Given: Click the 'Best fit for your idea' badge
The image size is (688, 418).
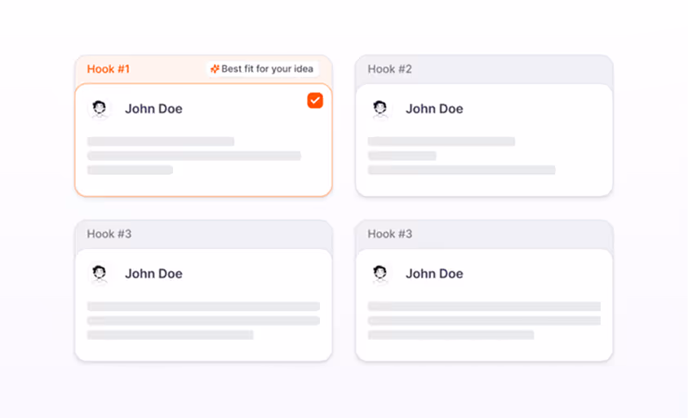Looking at the screenshot, I should coord(263,69).
